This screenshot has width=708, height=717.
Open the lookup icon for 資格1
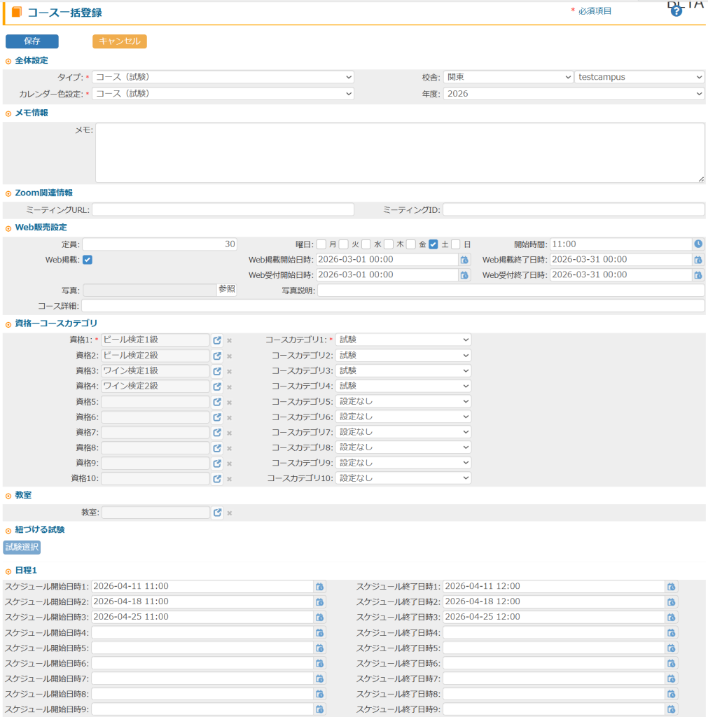pyautogui.click(x=217, y=340)
